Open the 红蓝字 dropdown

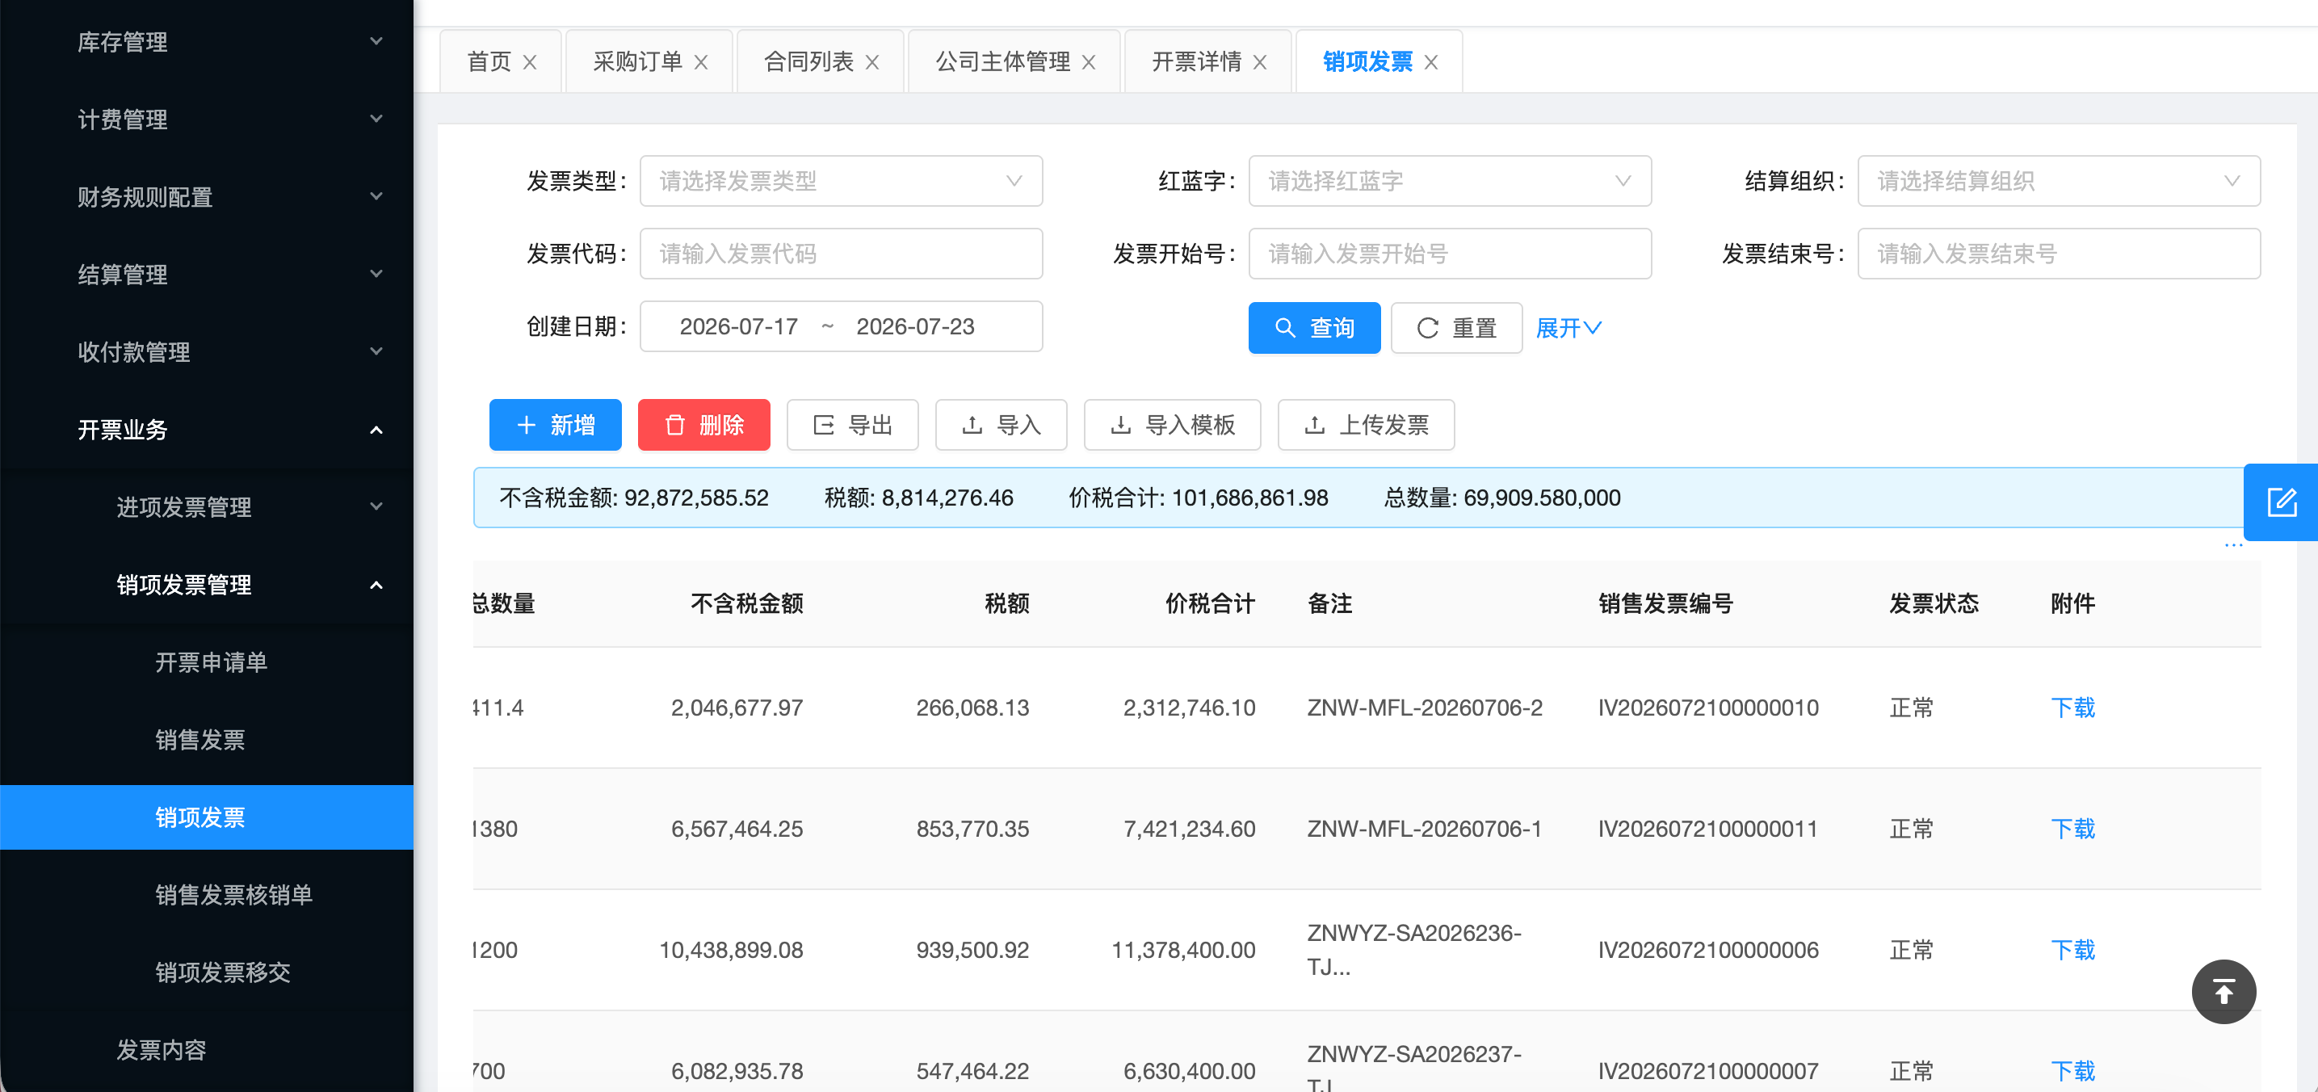[x=1450, y=181]
